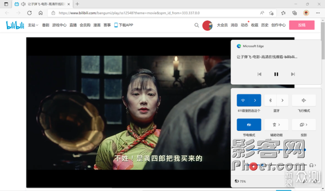
Task: Open 收藏 favorites on bilibili
Action: click(255, 25)
